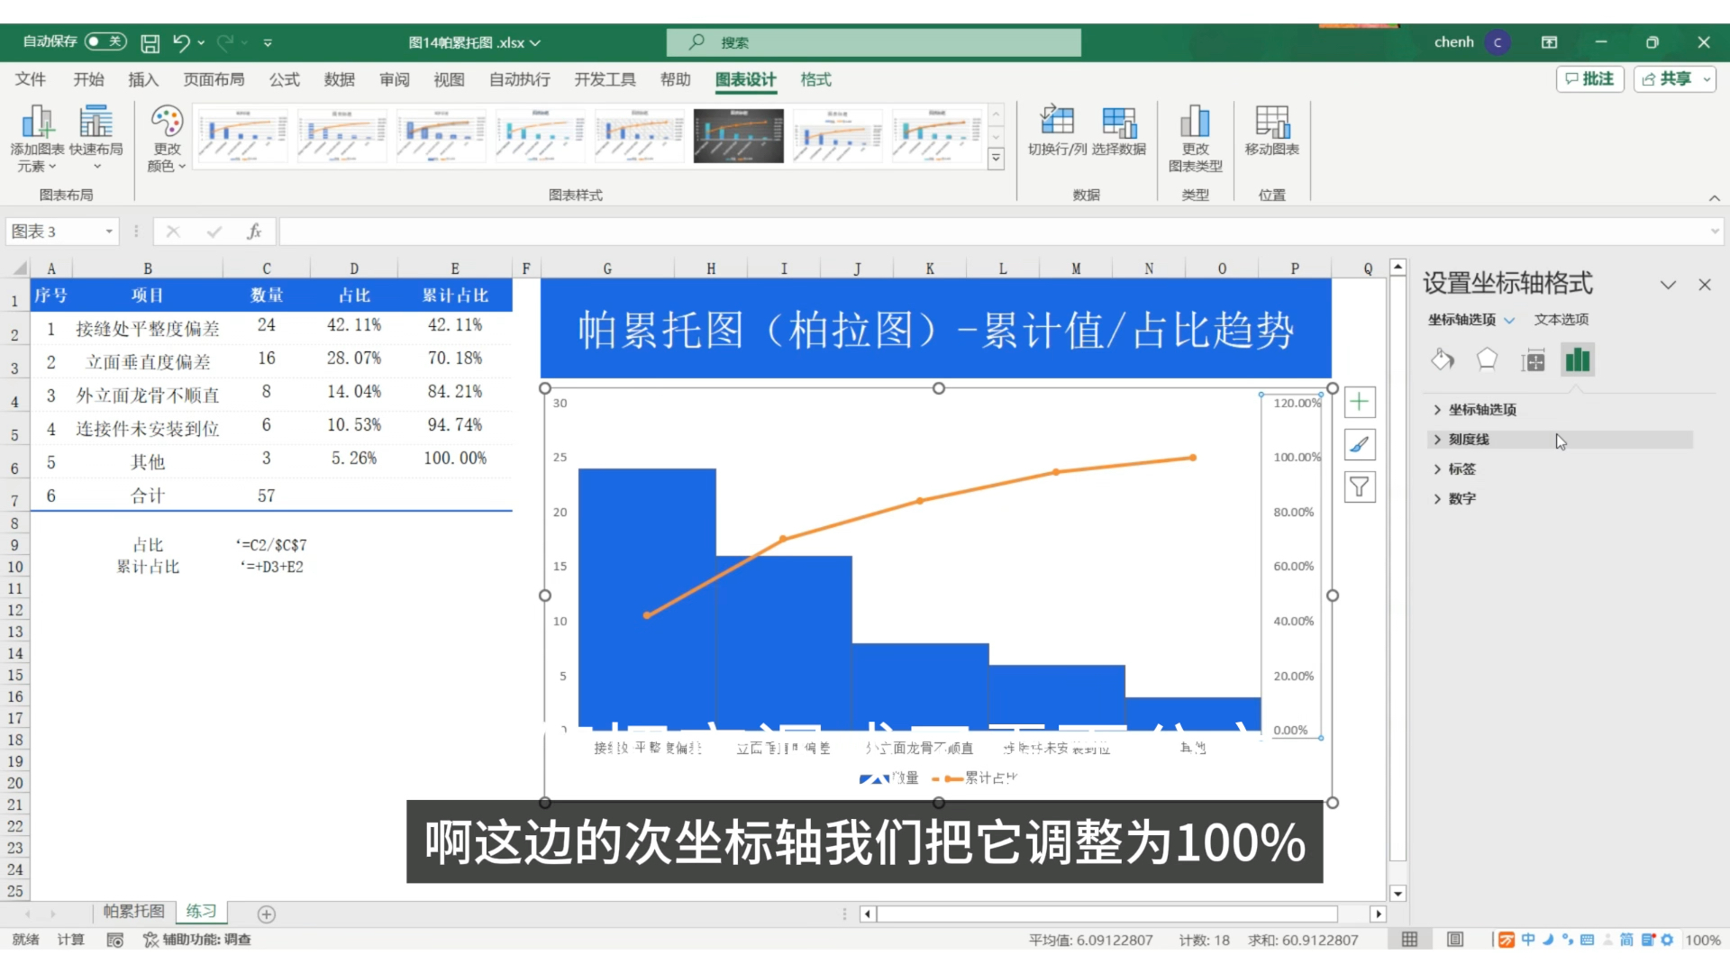Click the search box field
Image resolution: width=1730 pixels, height=973 pixels.
(873, 42)
